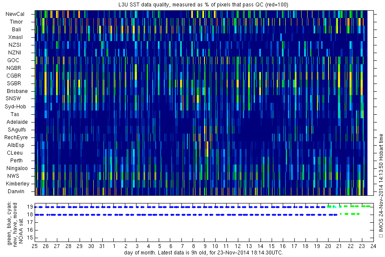Click day tick label 25
This screenshot has width=385, height=257.
(x=35, y=246)
